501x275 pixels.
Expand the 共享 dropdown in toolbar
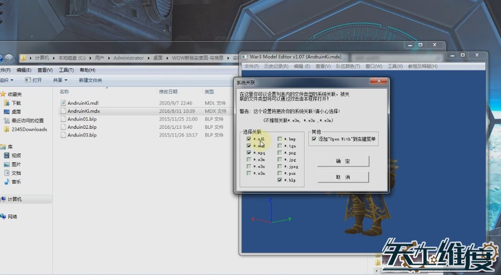coord(60,80)
